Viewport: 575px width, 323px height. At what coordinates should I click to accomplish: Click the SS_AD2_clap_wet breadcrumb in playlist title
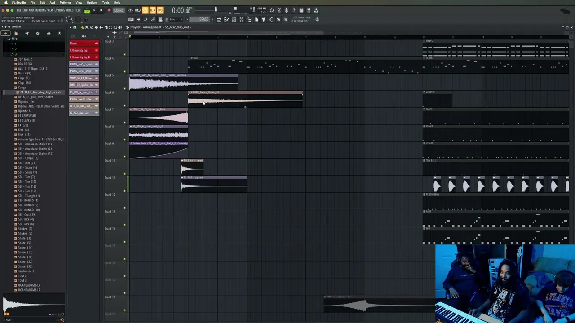coord(177,27)
